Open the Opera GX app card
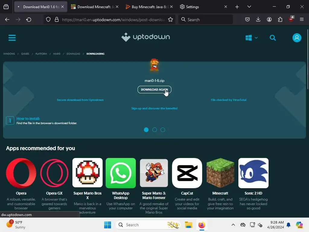This screenshot has height=232, width=309. click(x=54, y=184)
